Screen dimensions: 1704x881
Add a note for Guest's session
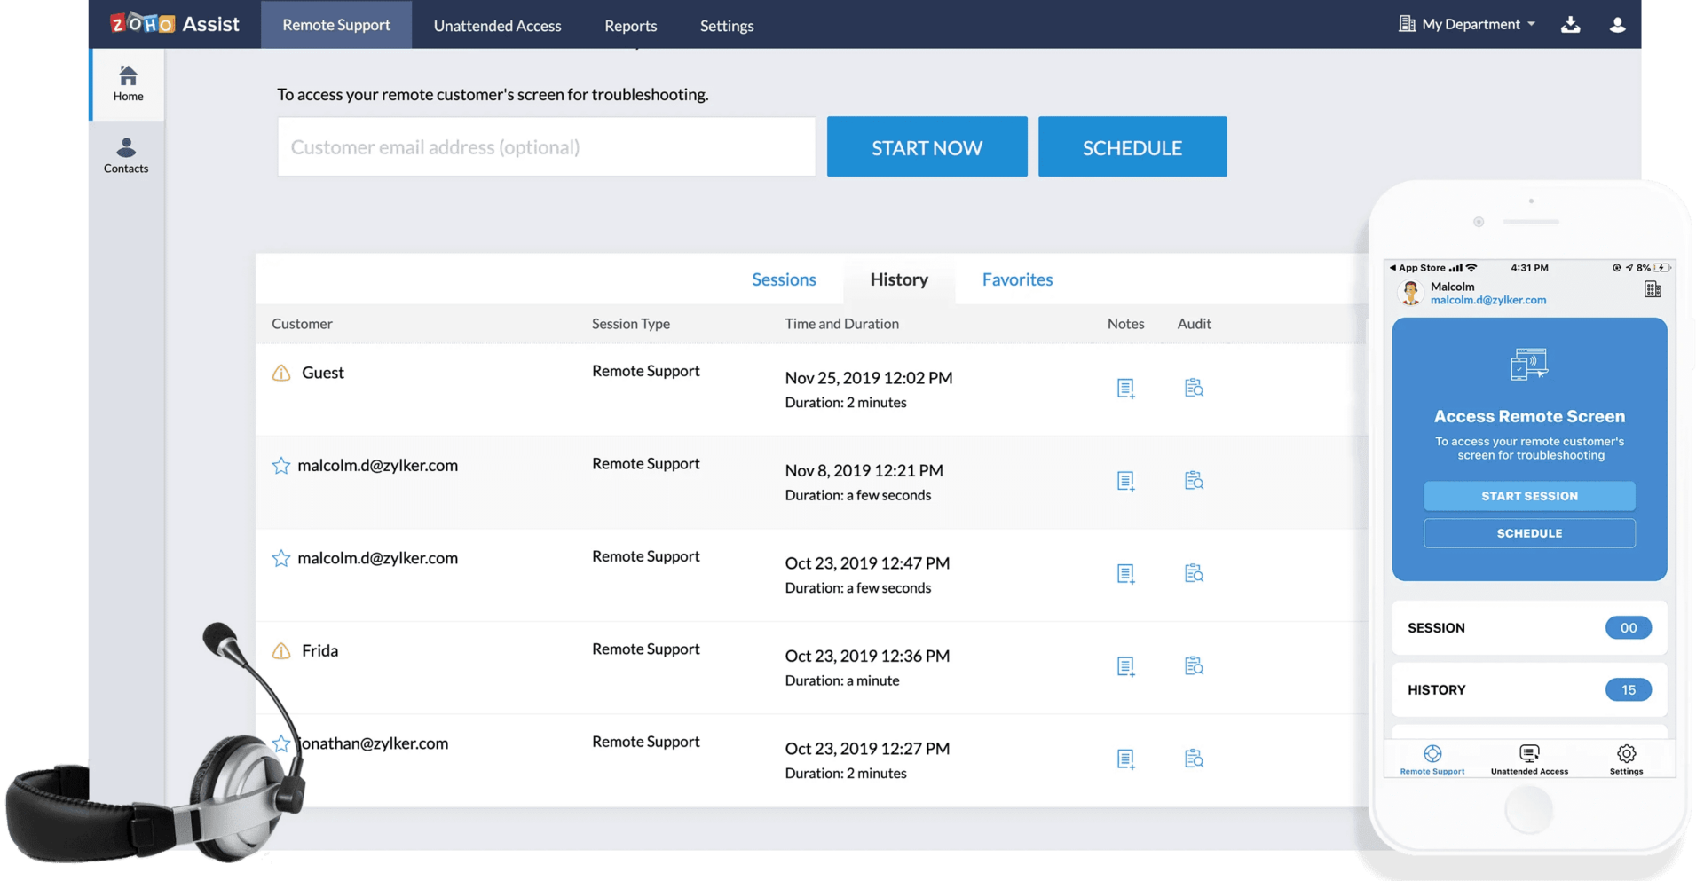tap(1125, 388)
